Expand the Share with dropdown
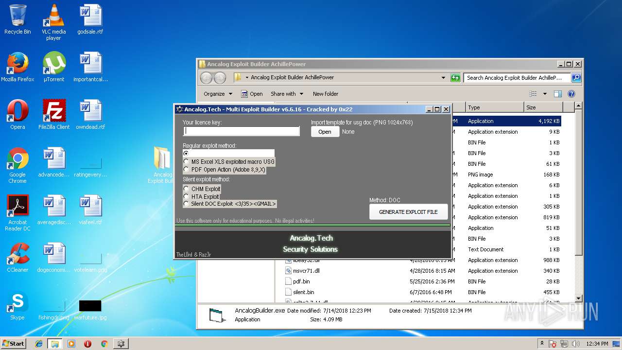 [287, 94]
